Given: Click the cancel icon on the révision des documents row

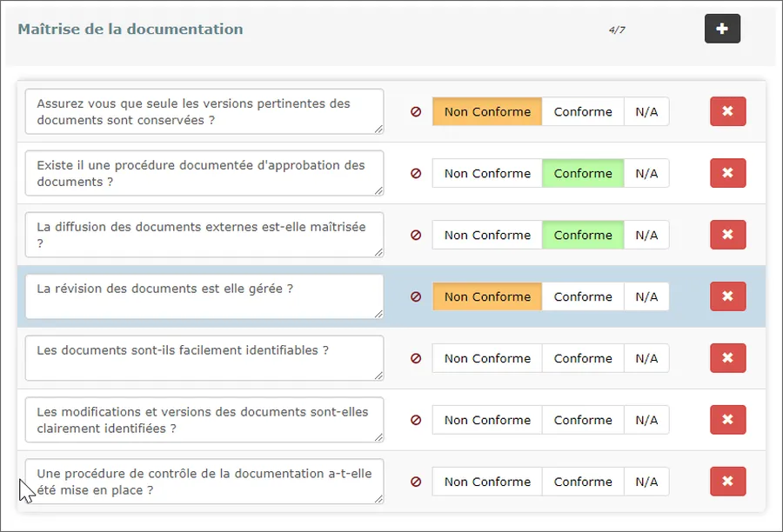Looking at the screenshot, I should pos(415,296).
